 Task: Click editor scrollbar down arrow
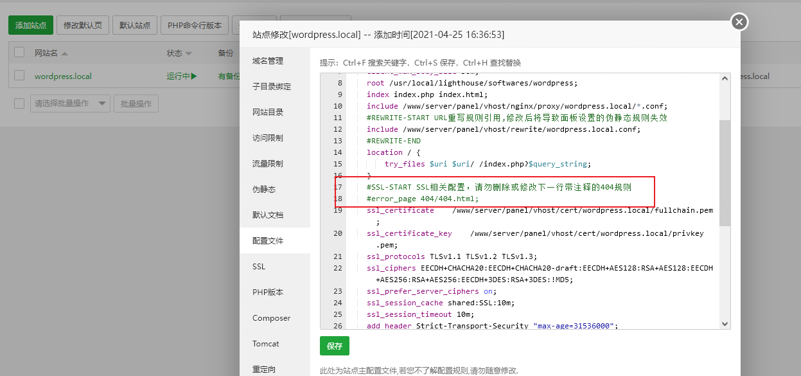(725, 324)
